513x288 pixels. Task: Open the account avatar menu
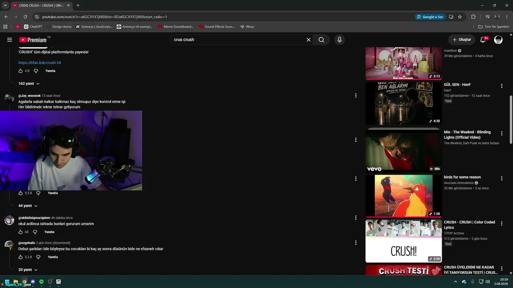(x=498, y=40)
